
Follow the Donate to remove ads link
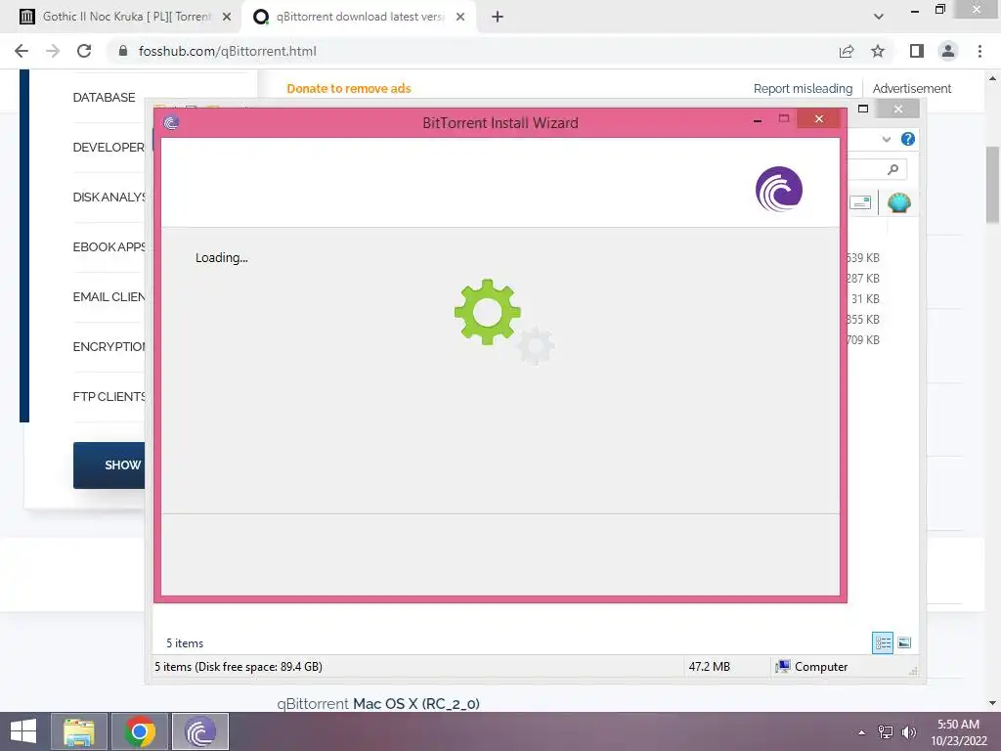(349, 89)
